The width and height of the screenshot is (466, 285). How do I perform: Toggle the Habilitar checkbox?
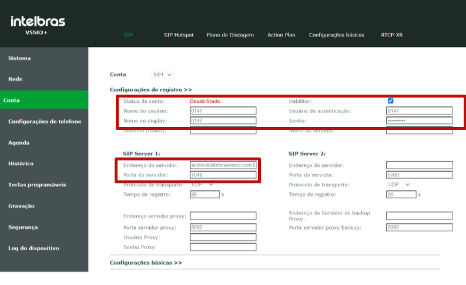(391, 100)
